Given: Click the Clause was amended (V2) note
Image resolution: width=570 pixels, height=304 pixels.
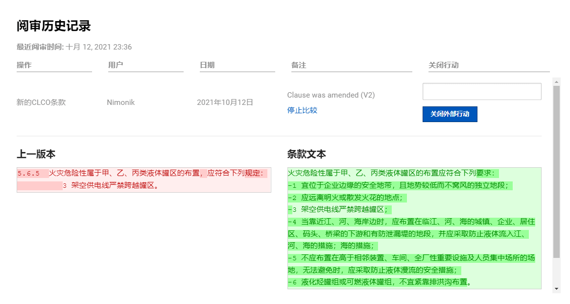Looking at the screenshot, I should [331, 95].
